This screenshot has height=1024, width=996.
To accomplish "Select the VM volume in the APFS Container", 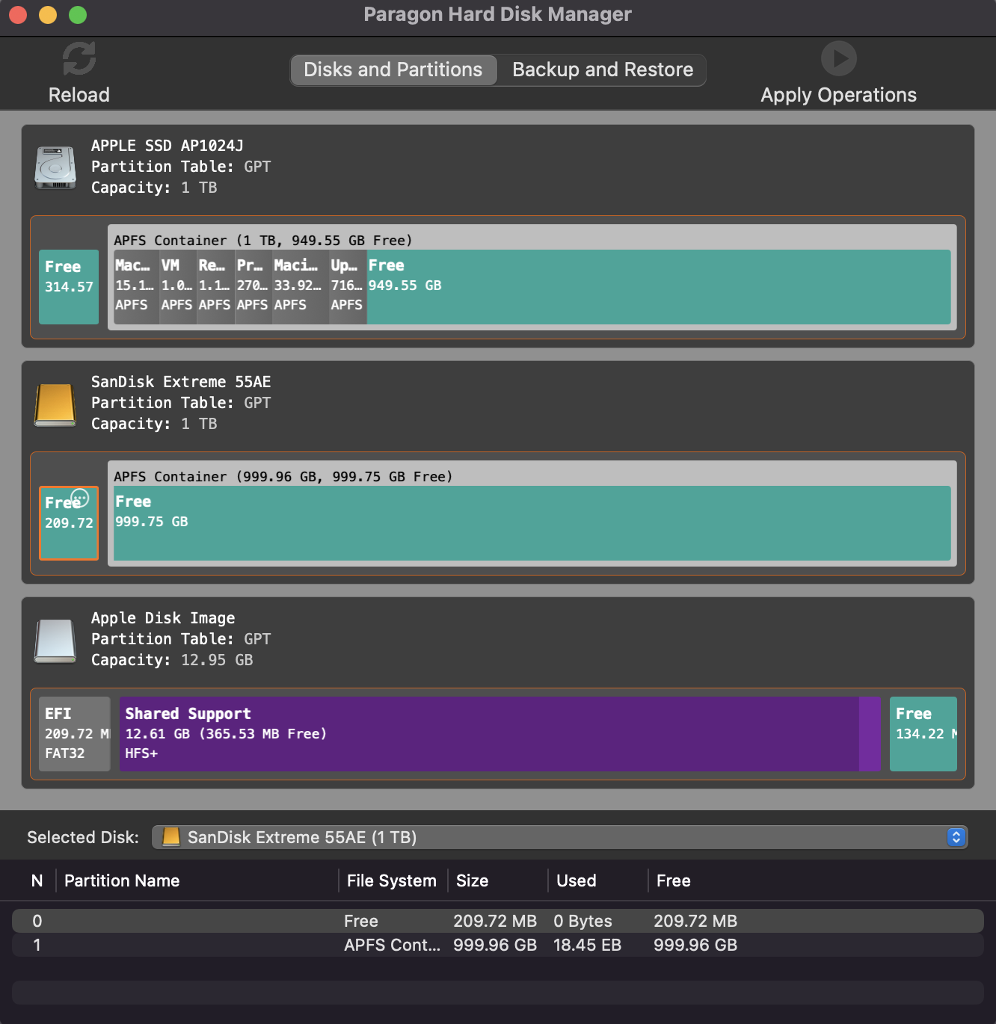I will click(176, 286).
